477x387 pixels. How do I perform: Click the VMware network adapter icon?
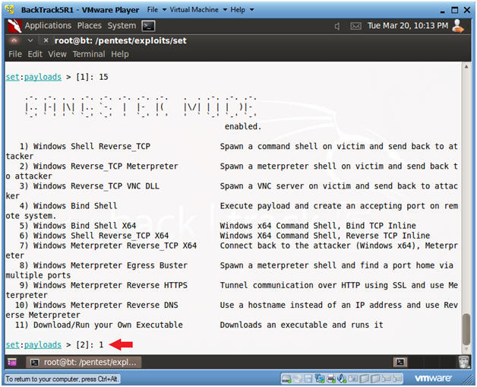tap(320, 379)
